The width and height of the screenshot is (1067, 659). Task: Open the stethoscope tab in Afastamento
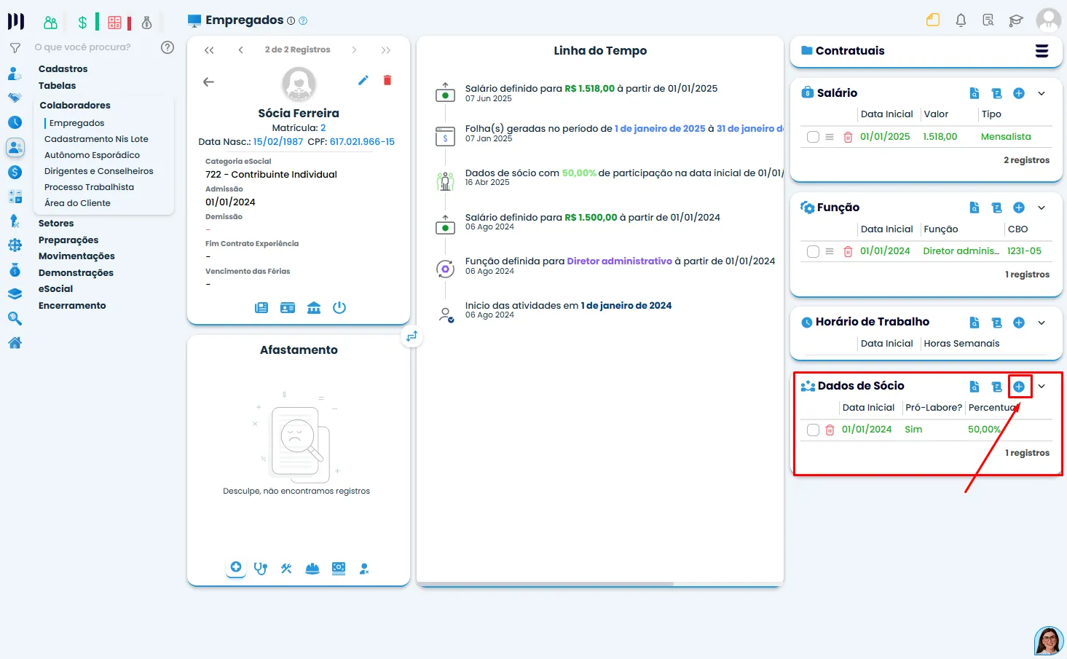point(261,569)
